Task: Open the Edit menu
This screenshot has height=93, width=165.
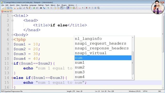Action: pos(7,5)
